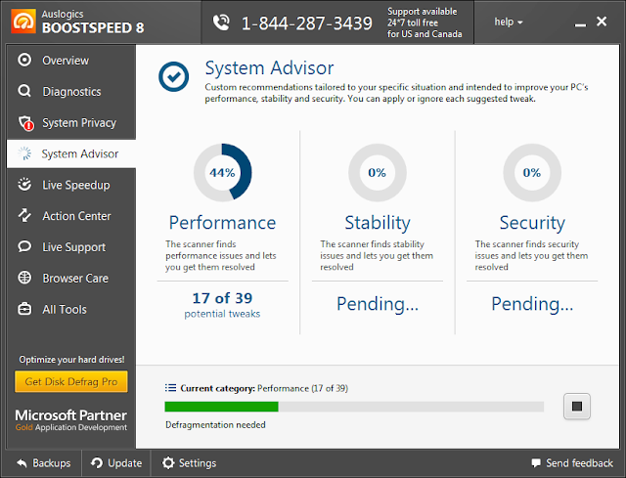Click Pending status under Stability
626x478 pixels.
pyautogui.click(x=378, y=304)
